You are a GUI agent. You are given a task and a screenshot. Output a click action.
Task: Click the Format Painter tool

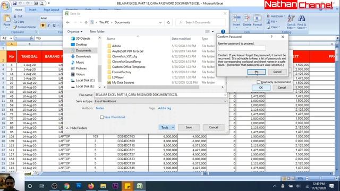pos(25,27)
